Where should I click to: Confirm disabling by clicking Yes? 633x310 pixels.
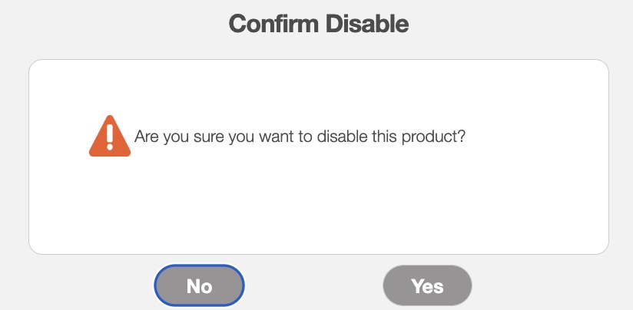(x=427, y=286)
